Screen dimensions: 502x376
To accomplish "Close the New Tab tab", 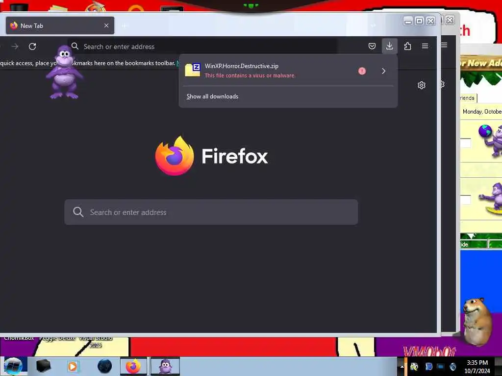I will pyautogui.click(x=106, y=25).
